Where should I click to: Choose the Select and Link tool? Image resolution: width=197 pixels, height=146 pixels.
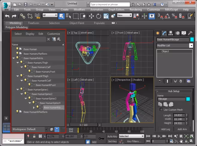pos(23,16)
